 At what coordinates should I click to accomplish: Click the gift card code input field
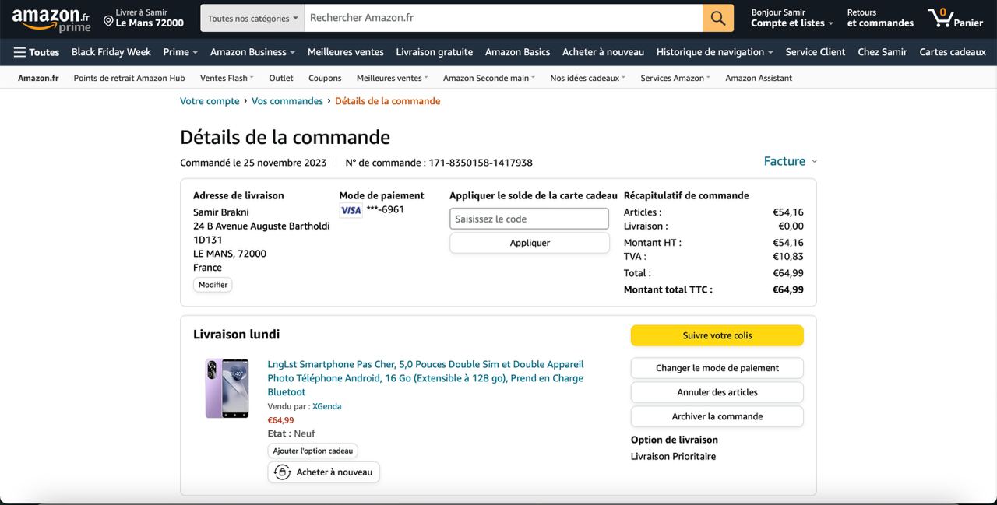point(529,219)
